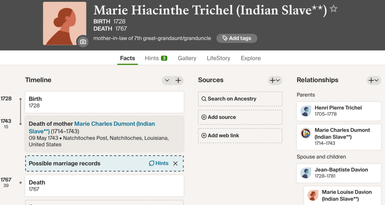
Task: Open the Sources add dropdown
Action: (x=275, y=80)
